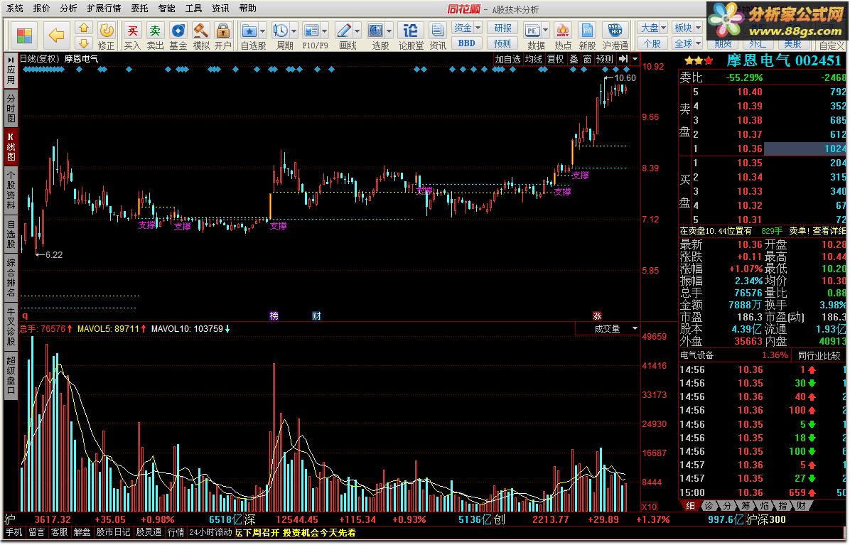Open the 数据 PE data icon
The image size is (850, 545).
(x=532, y=31)
